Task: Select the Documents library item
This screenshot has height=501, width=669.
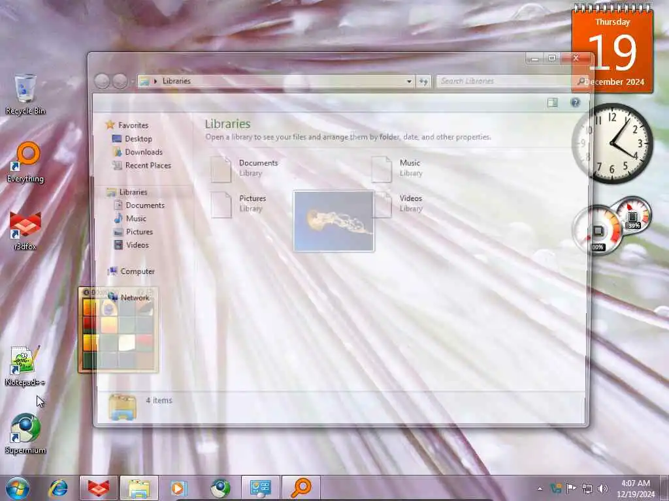Action: click(x=244, y=169)
